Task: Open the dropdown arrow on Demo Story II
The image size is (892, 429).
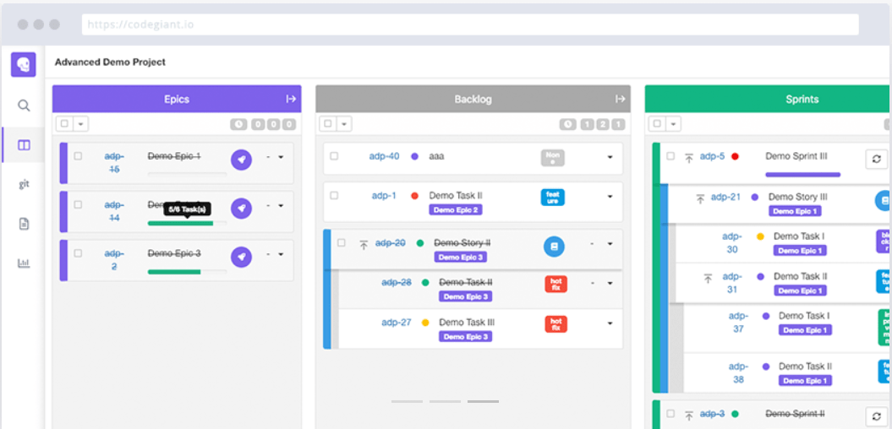Action: (x=610, y=244)
